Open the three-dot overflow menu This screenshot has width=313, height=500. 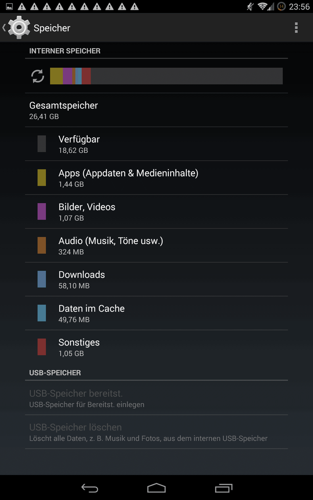click(x=296, y=28)
